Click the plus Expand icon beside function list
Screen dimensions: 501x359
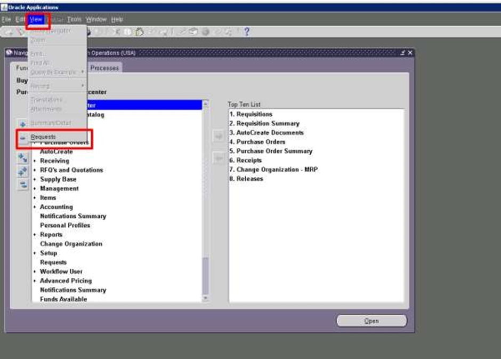(x=23, y=124)
